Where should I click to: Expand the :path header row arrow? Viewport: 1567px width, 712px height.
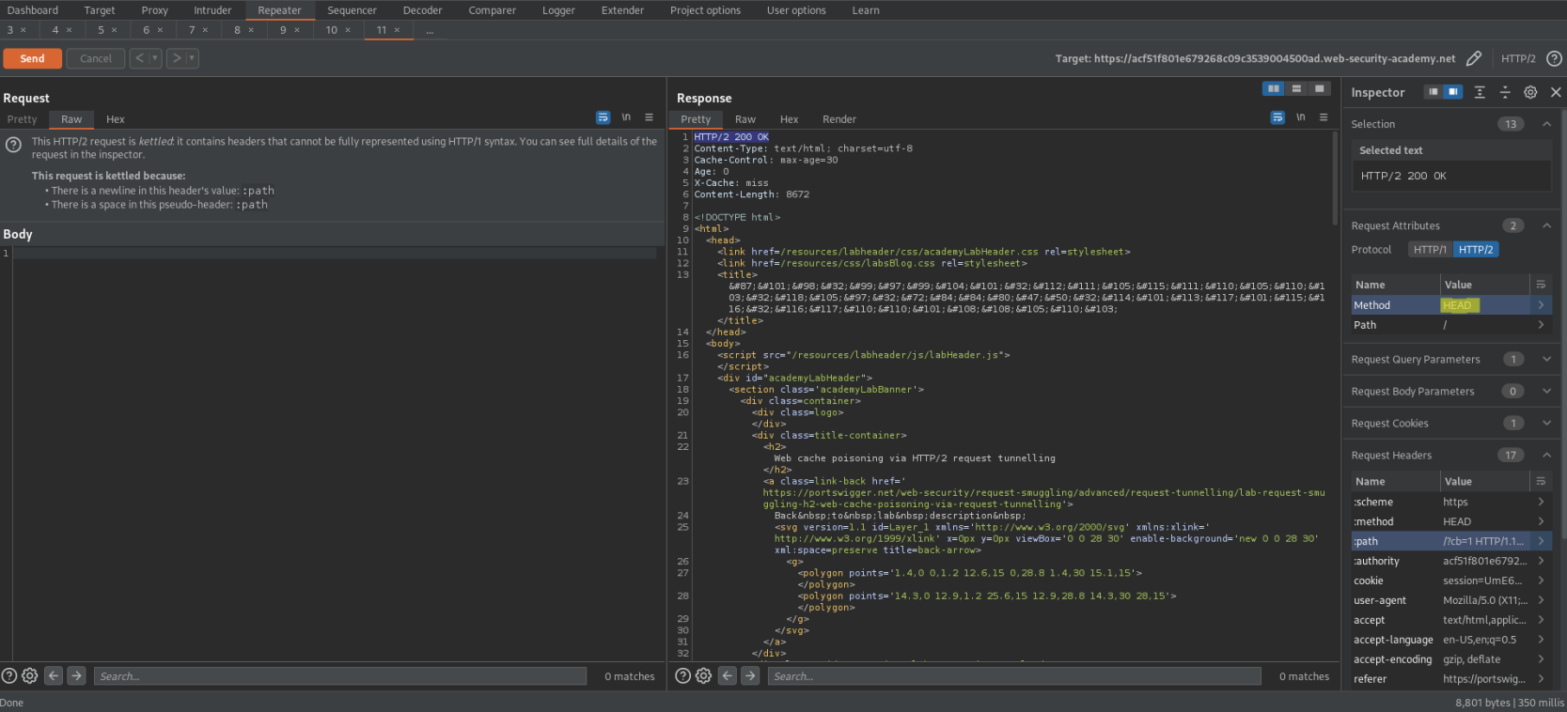pyautogui.click(x=1541, y=541)
